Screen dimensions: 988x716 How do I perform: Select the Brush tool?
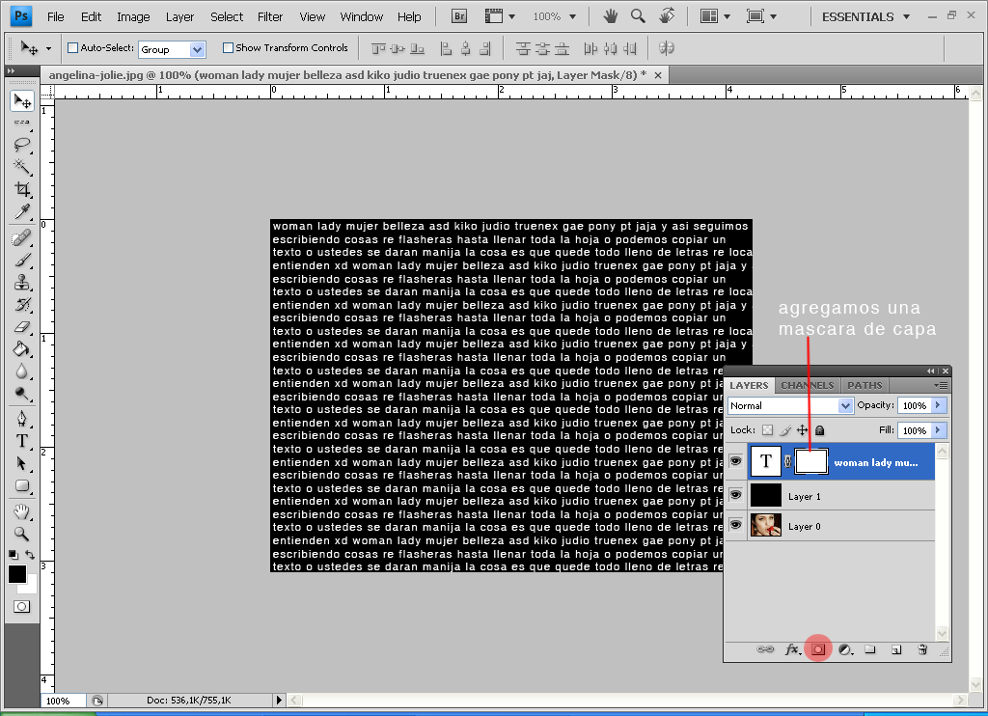tap(22, 261)
